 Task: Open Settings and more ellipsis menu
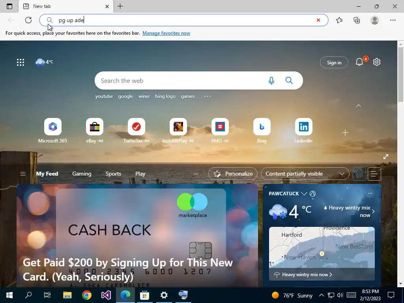[x=393, y=20]
